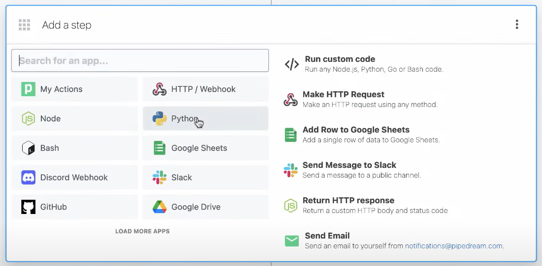Choose the Google Drive app tile
The height and width of the screenshot is (266, 542).
tap(205, 207)
